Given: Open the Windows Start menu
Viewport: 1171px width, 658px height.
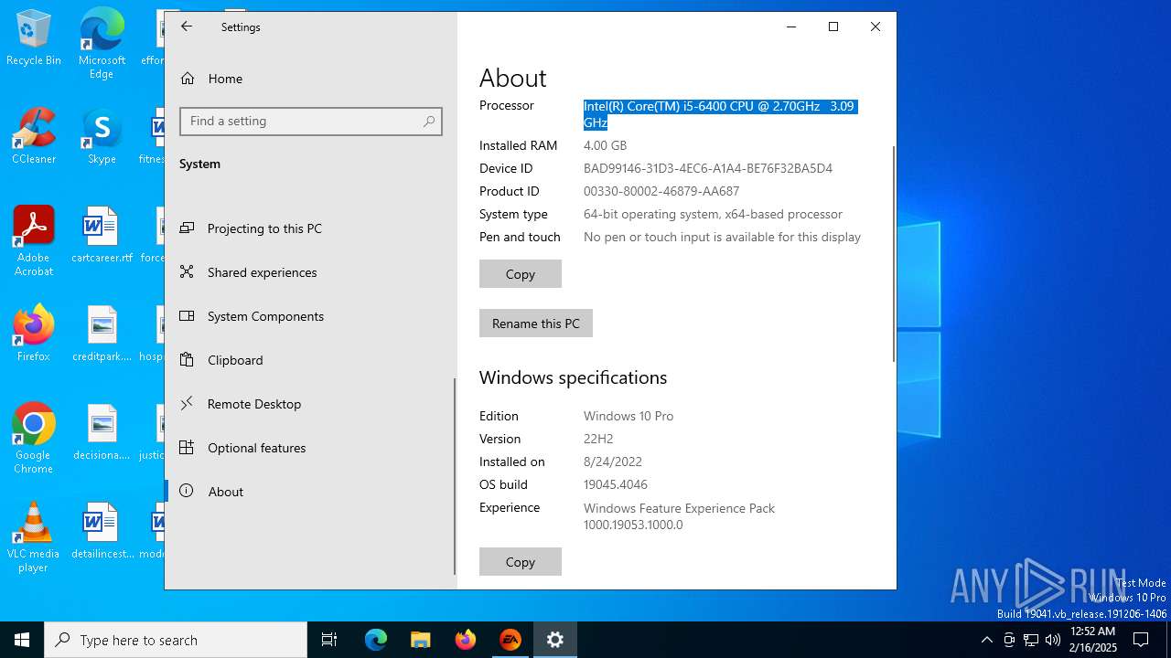Looking at the screenshot, I should (22, 640).
